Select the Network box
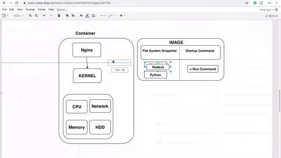This screenshot has width=281, height=158. [100, 106]
